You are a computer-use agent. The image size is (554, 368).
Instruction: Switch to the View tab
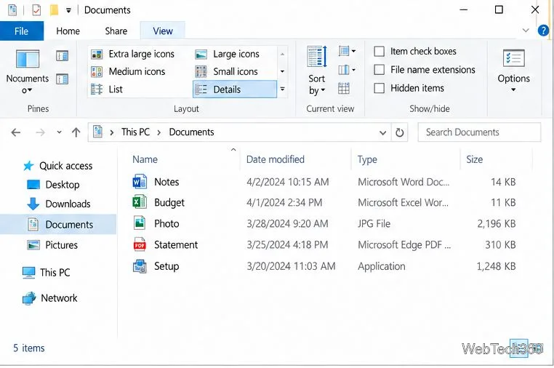click(x=163, y=31)
